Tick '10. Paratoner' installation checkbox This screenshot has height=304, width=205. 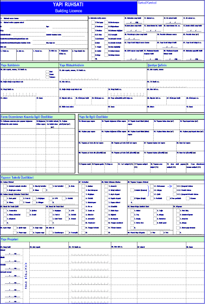tap(83, 223)
